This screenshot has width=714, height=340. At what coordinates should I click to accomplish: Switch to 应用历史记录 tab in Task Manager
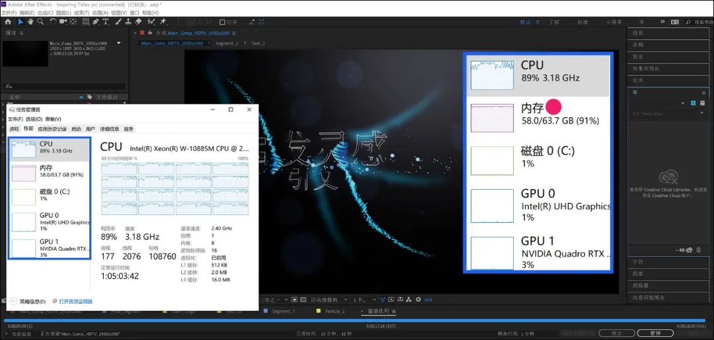[x=52, y=129]
